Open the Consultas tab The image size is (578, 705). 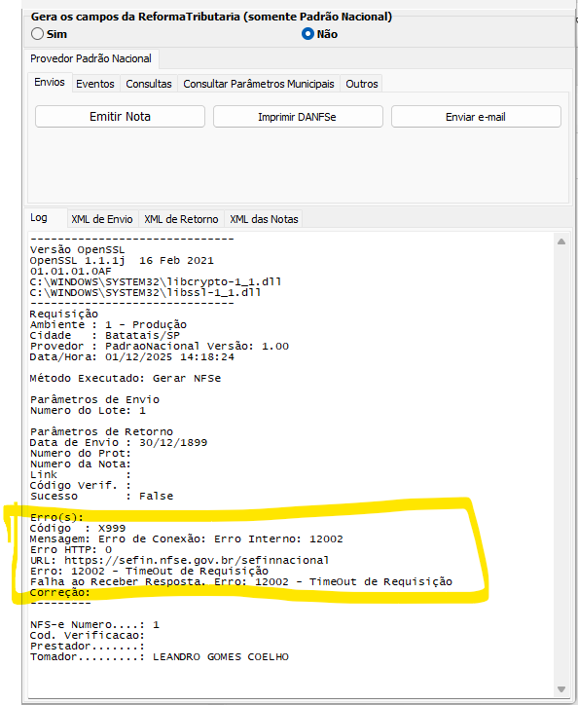point(149,84)
